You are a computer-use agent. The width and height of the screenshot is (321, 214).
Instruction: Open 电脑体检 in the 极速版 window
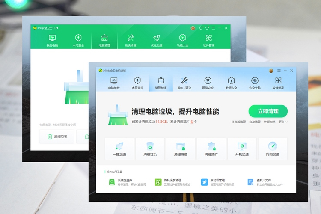click(114, 83)
